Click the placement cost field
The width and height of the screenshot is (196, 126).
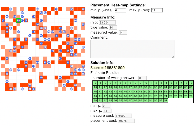coord(126,121)
